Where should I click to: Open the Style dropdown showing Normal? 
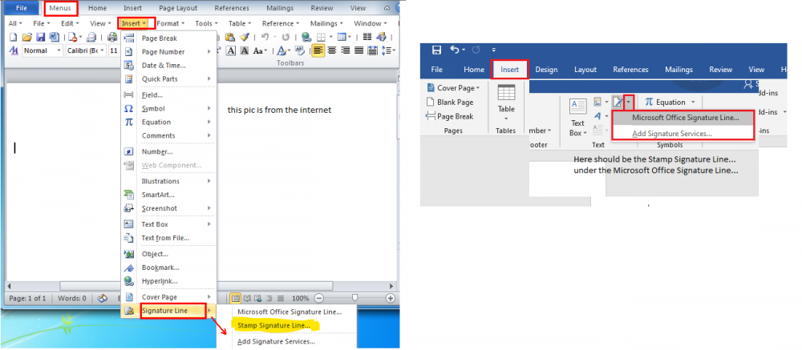tap(43, 50)
